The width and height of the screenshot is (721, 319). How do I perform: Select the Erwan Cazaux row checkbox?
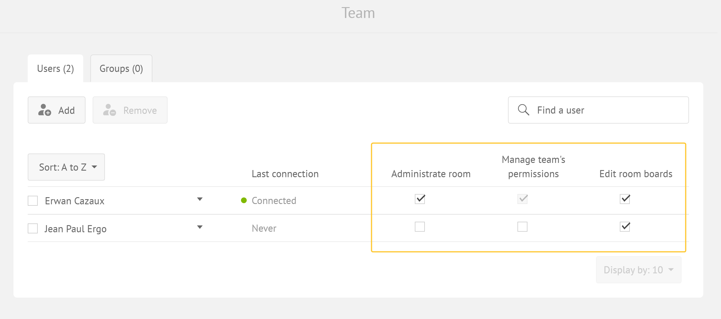click(33, 201)
